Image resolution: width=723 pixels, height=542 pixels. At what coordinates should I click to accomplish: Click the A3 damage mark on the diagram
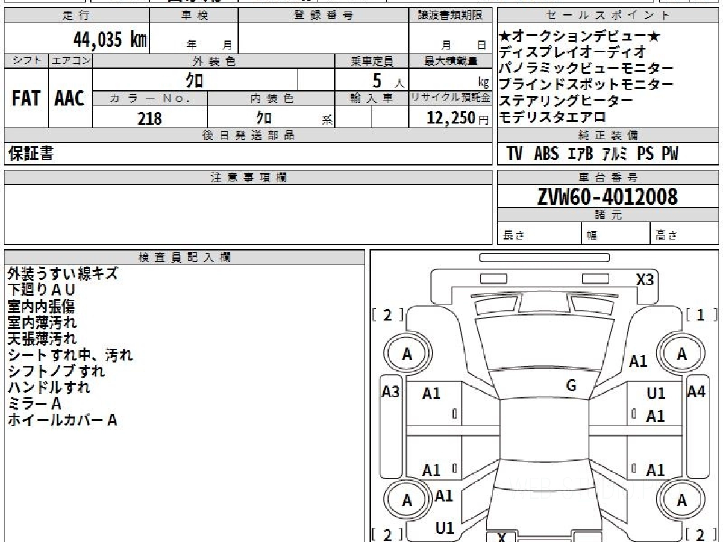391,393
